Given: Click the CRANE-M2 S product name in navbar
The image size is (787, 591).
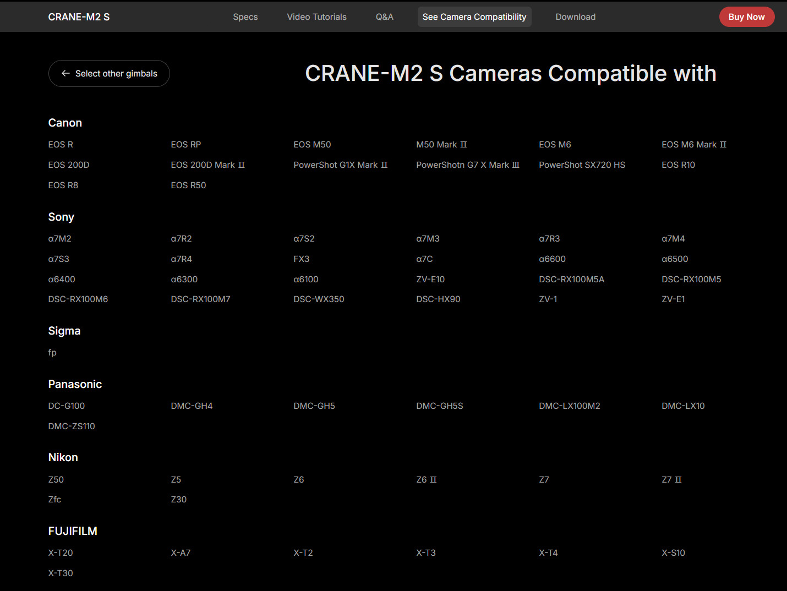Looking at the screenshot, I should (x=79, y=17).
